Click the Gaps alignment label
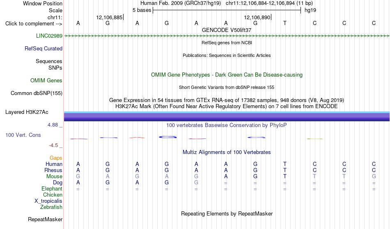 56,158
